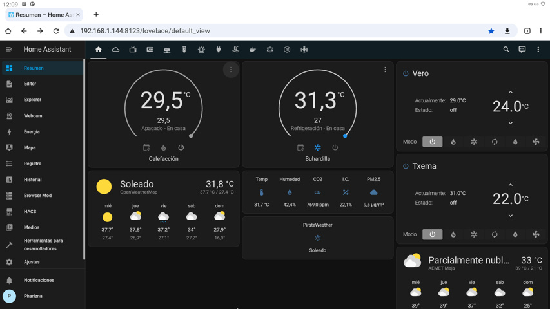
Task: Decrease Txema target temperature
Action: tap(511, 216)
